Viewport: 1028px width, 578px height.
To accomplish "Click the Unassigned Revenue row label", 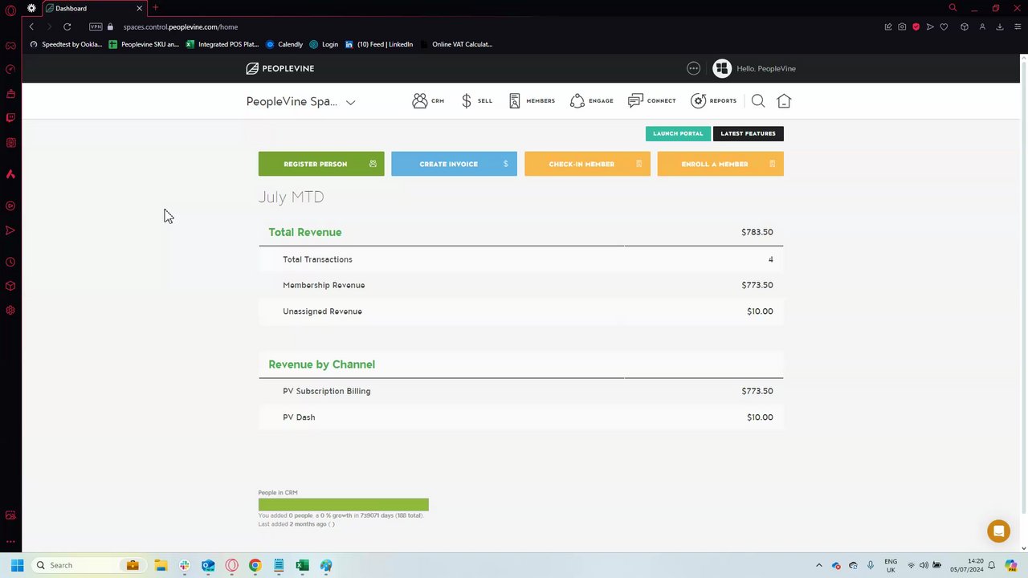I will click(322, 311).
